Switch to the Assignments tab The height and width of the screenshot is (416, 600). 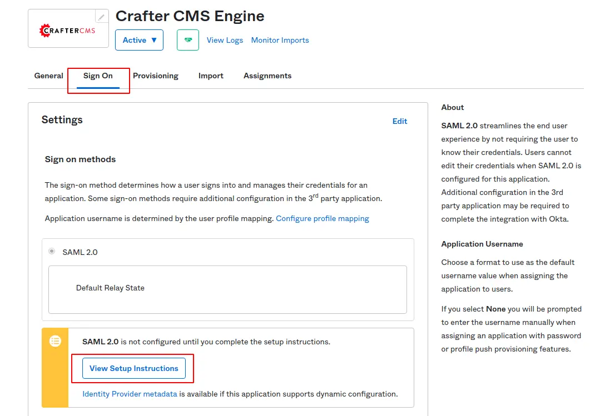(x=267, y=76)
